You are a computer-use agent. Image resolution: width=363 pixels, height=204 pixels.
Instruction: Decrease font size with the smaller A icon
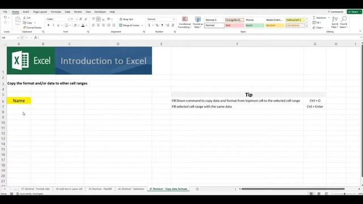click(86, 19)
